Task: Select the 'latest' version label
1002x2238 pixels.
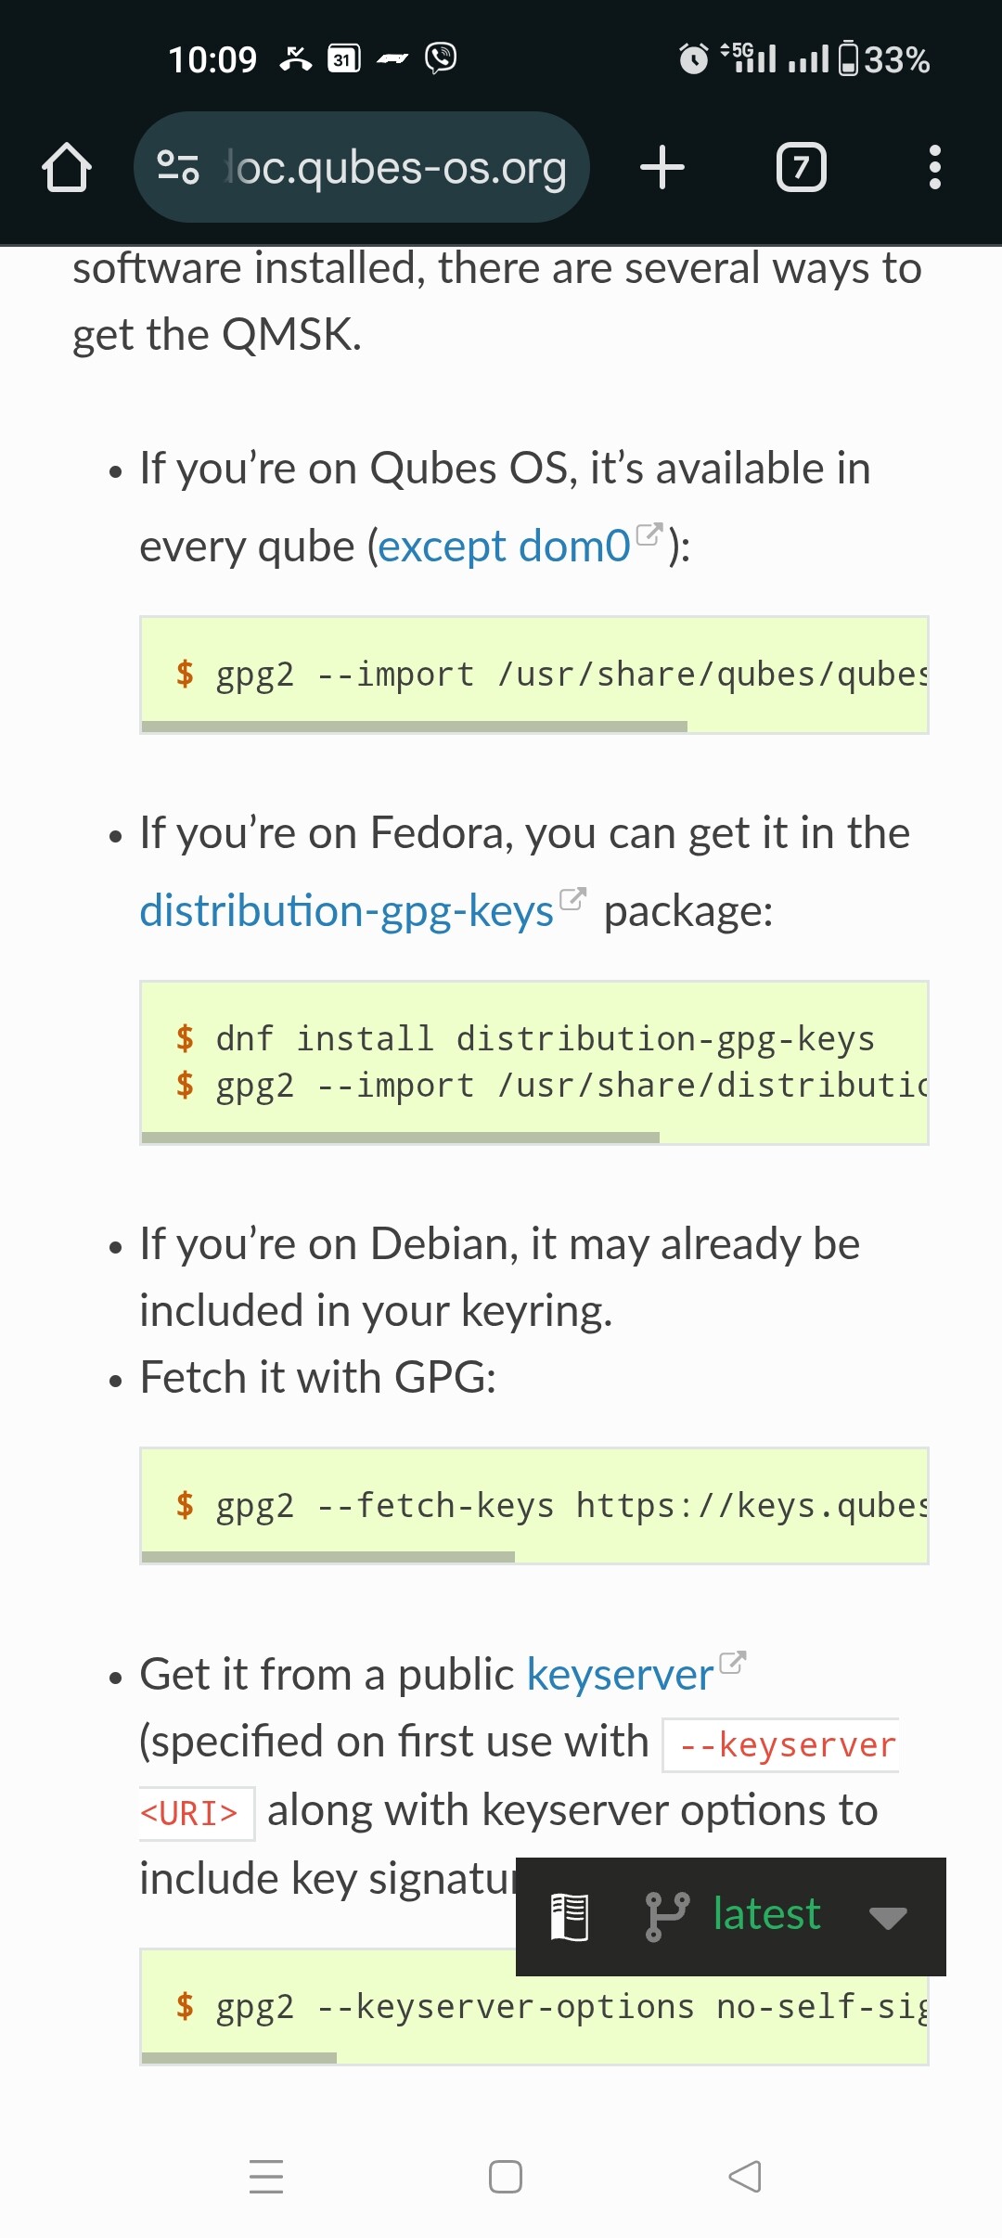Action: pos(766,1914)
